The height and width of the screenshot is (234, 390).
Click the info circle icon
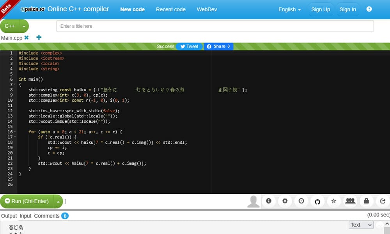(269, 201)
